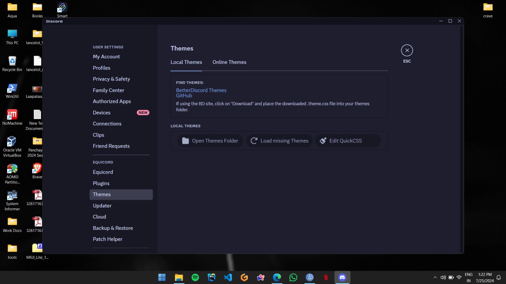Open the Patch Helper page
Viewport: 506px width, 284px height.
click(121, 239)
